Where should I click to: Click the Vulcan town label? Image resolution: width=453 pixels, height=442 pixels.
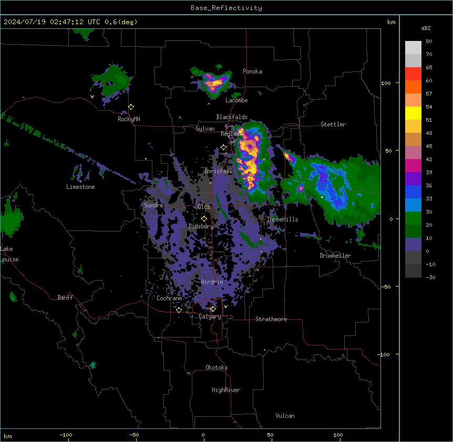click(285, 415)
